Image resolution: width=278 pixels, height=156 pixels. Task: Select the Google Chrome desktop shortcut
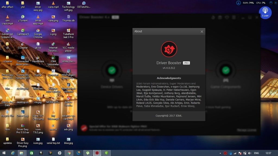(x=38, y=34)
